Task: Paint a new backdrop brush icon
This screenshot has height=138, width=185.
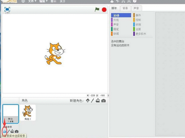Action: point(9,131)
